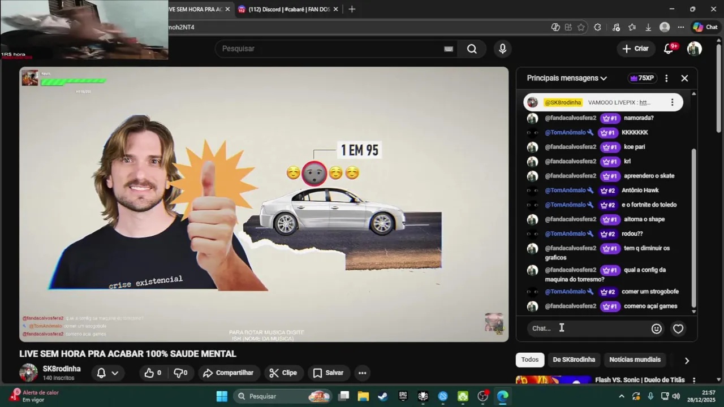Open the YouTube account avatar menu
The width and height of the screenshot is (724, 407).
coord(695,49)
